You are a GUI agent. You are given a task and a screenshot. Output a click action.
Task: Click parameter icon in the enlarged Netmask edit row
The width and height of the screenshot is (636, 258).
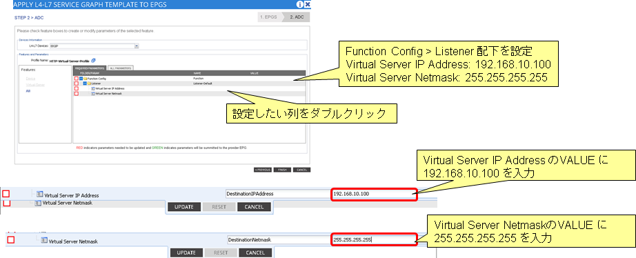(x=45, y=241)
